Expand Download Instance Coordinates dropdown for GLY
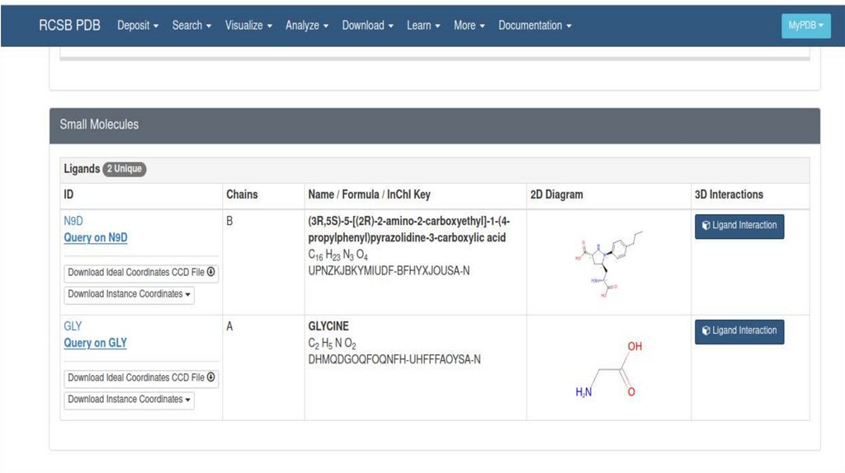This screenshot has height=473, width=845. point(129,400)
